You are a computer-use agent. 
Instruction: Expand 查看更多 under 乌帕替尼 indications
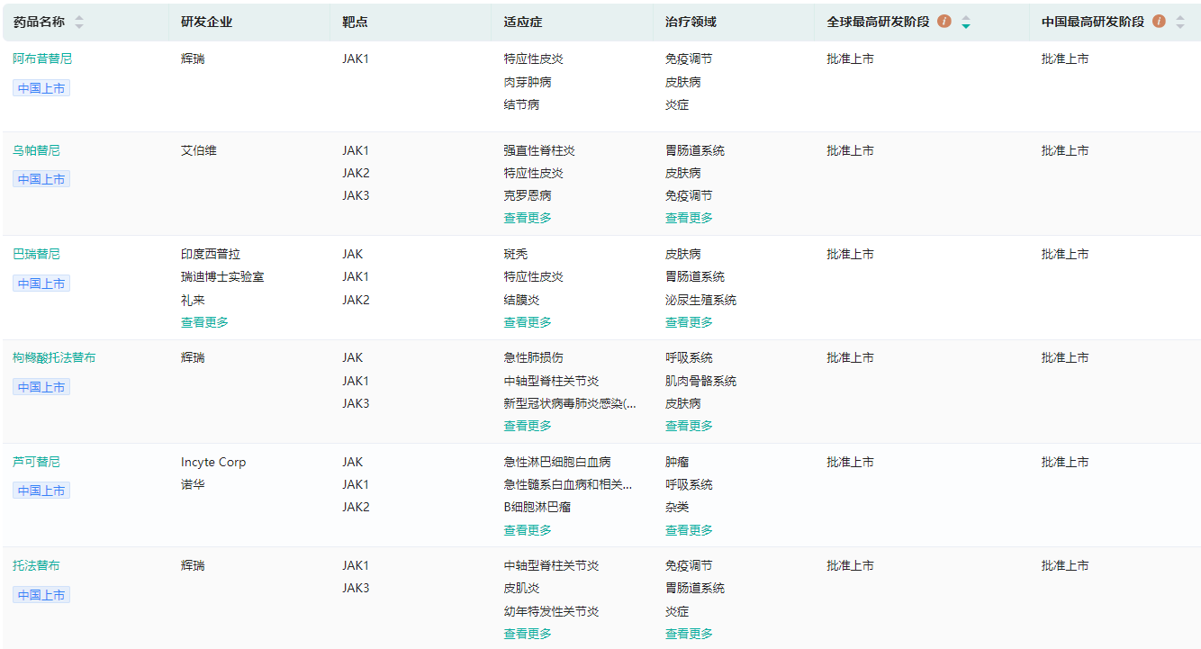[x=528, y=218]
